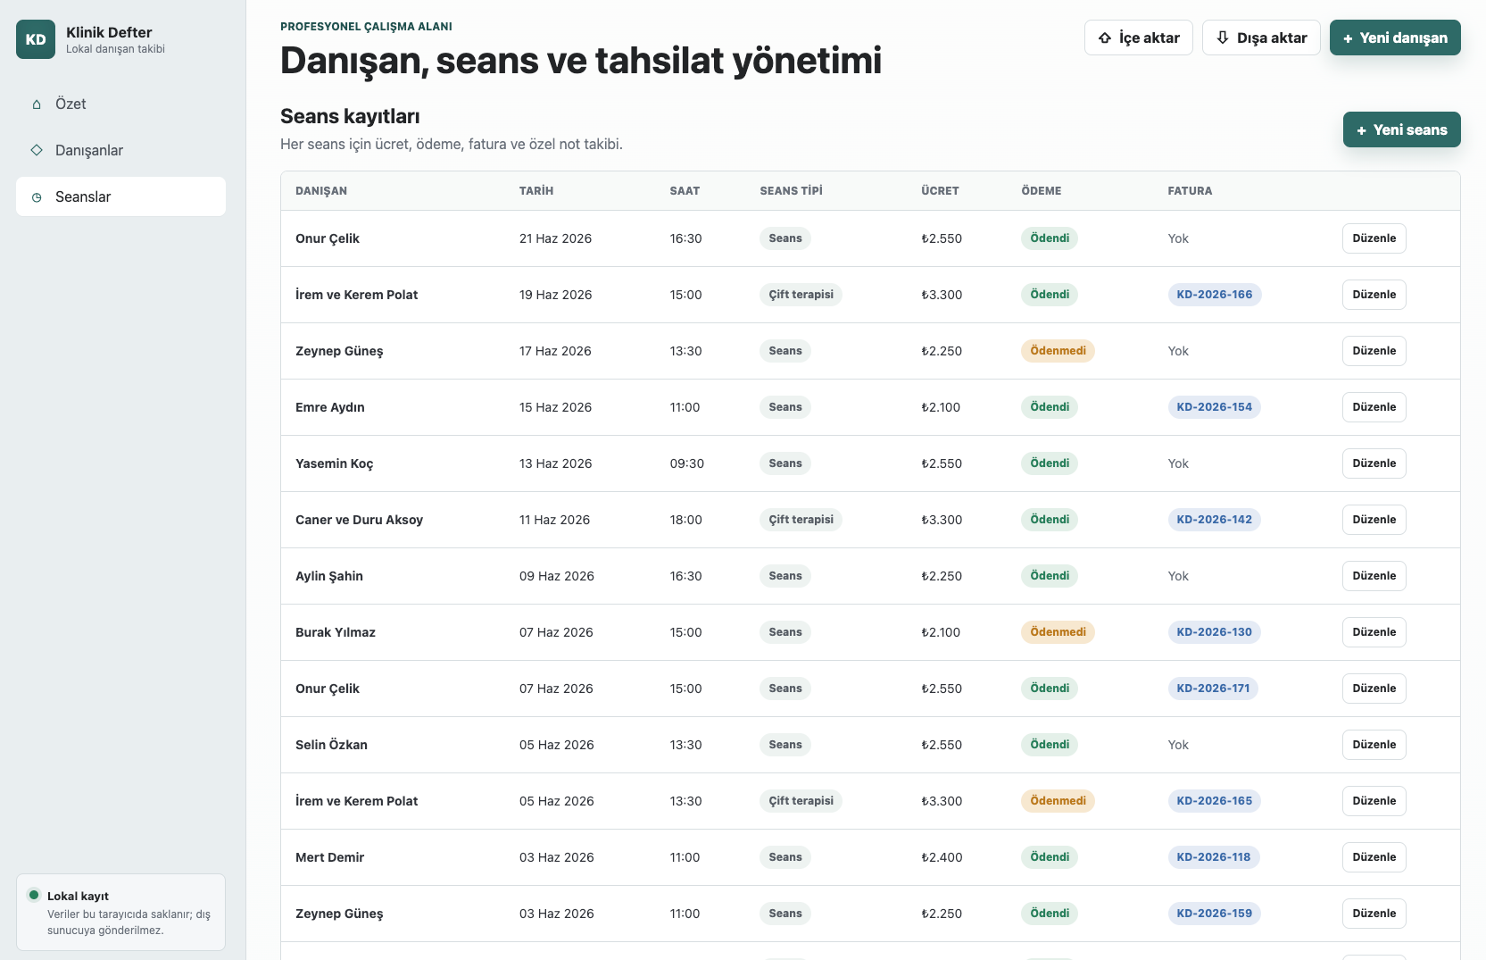Add a session with Yeni seans
This screenshot has height=960, width=1486.
click(x=1401, y=129)
